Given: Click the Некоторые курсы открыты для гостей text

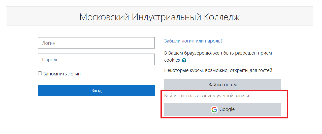Looking at the screenshot, I should (x=218, y=70).
